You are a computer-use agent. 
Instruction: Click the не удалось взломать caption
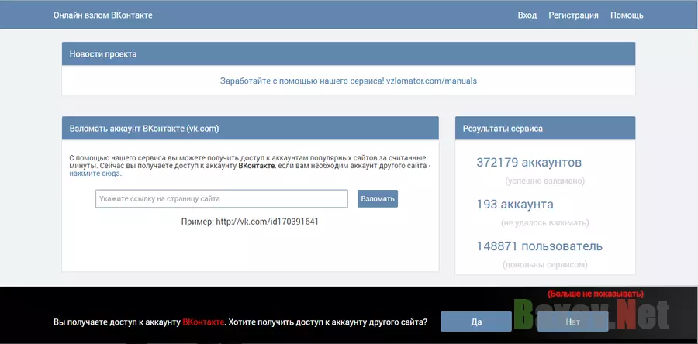(545, 222)
